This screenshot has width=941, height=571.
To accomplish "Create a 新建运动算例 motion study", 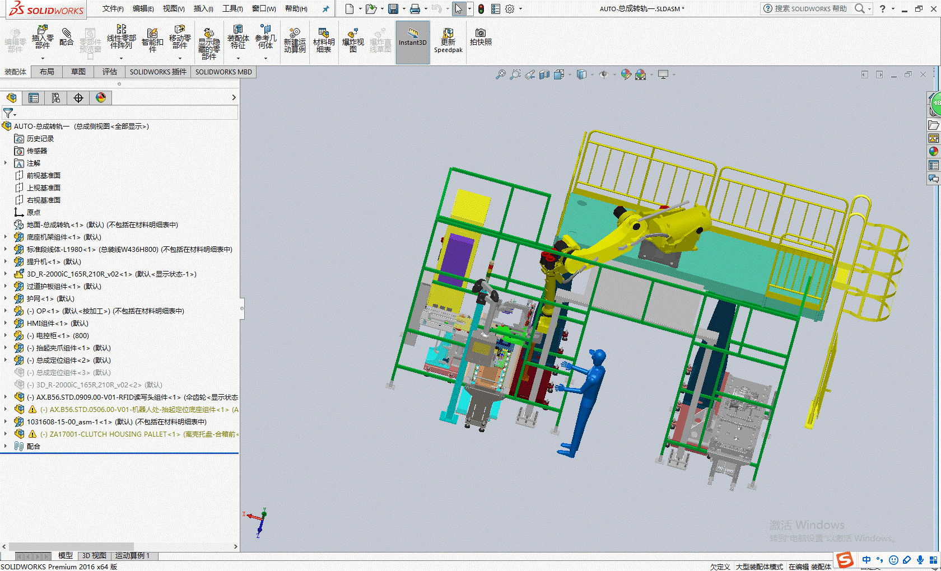I will click(x=295, y=40).
